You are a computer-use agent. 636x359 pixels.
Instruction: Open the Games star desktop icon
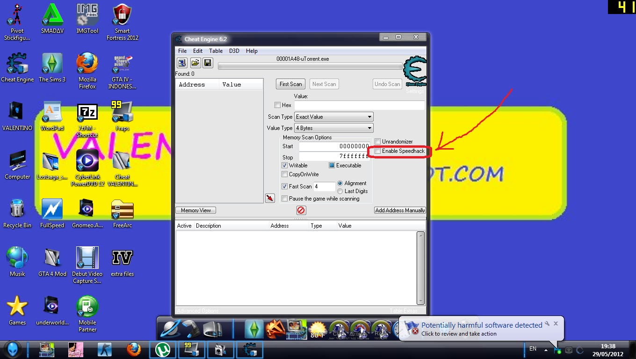coord(17,311)
